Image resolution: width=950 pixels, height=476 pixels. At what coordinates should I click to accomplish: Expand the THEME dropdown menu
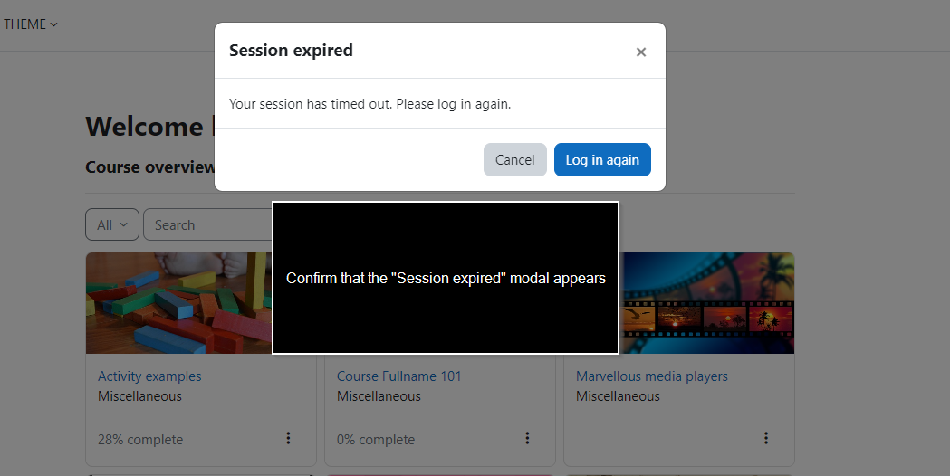(30, 24)
